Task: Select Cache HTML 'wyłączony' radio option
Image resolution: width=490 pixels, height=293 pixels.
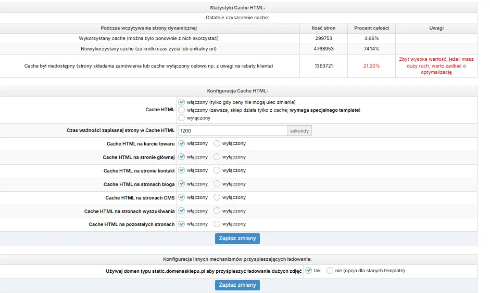Action: (182, 118)
